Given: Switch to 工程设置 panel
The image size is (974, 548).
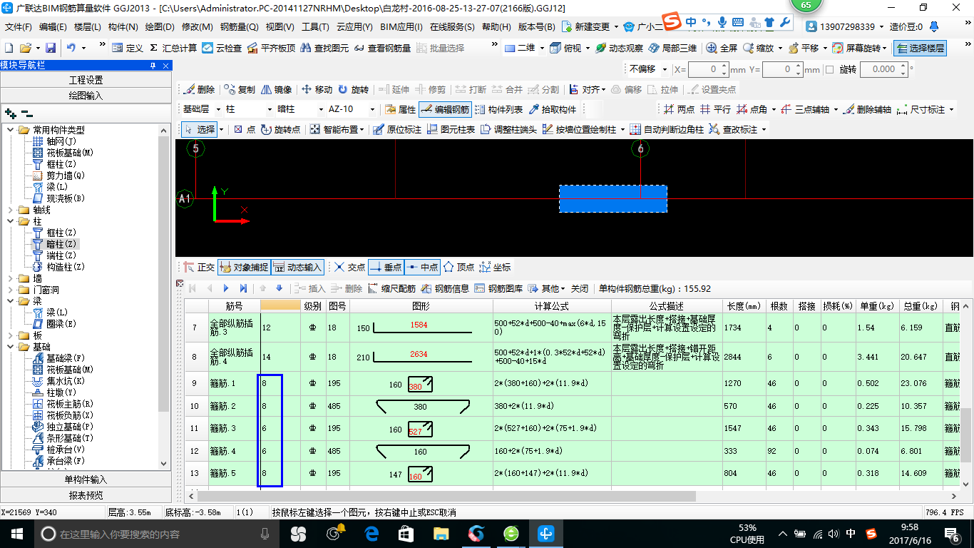Looking at the screenshot, I should point(86,80).
